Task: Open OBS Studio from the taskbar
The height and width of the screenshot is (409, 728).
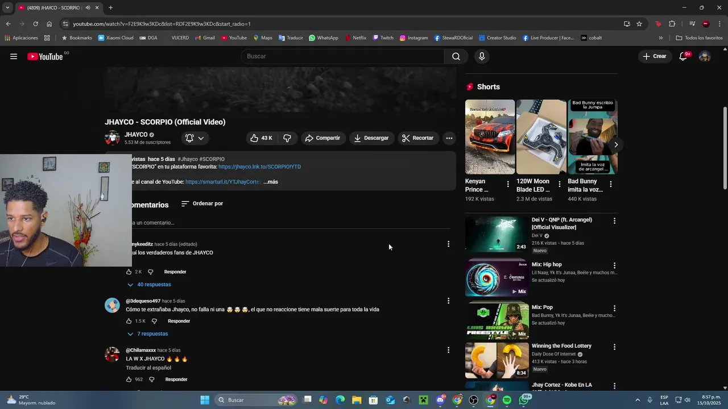Action: [x=474, y=400]
